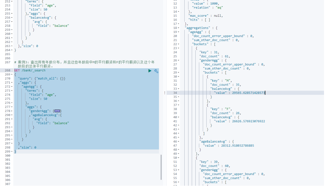
Task: Fold the F bucket at response line 37
Action: click(178, 105)
